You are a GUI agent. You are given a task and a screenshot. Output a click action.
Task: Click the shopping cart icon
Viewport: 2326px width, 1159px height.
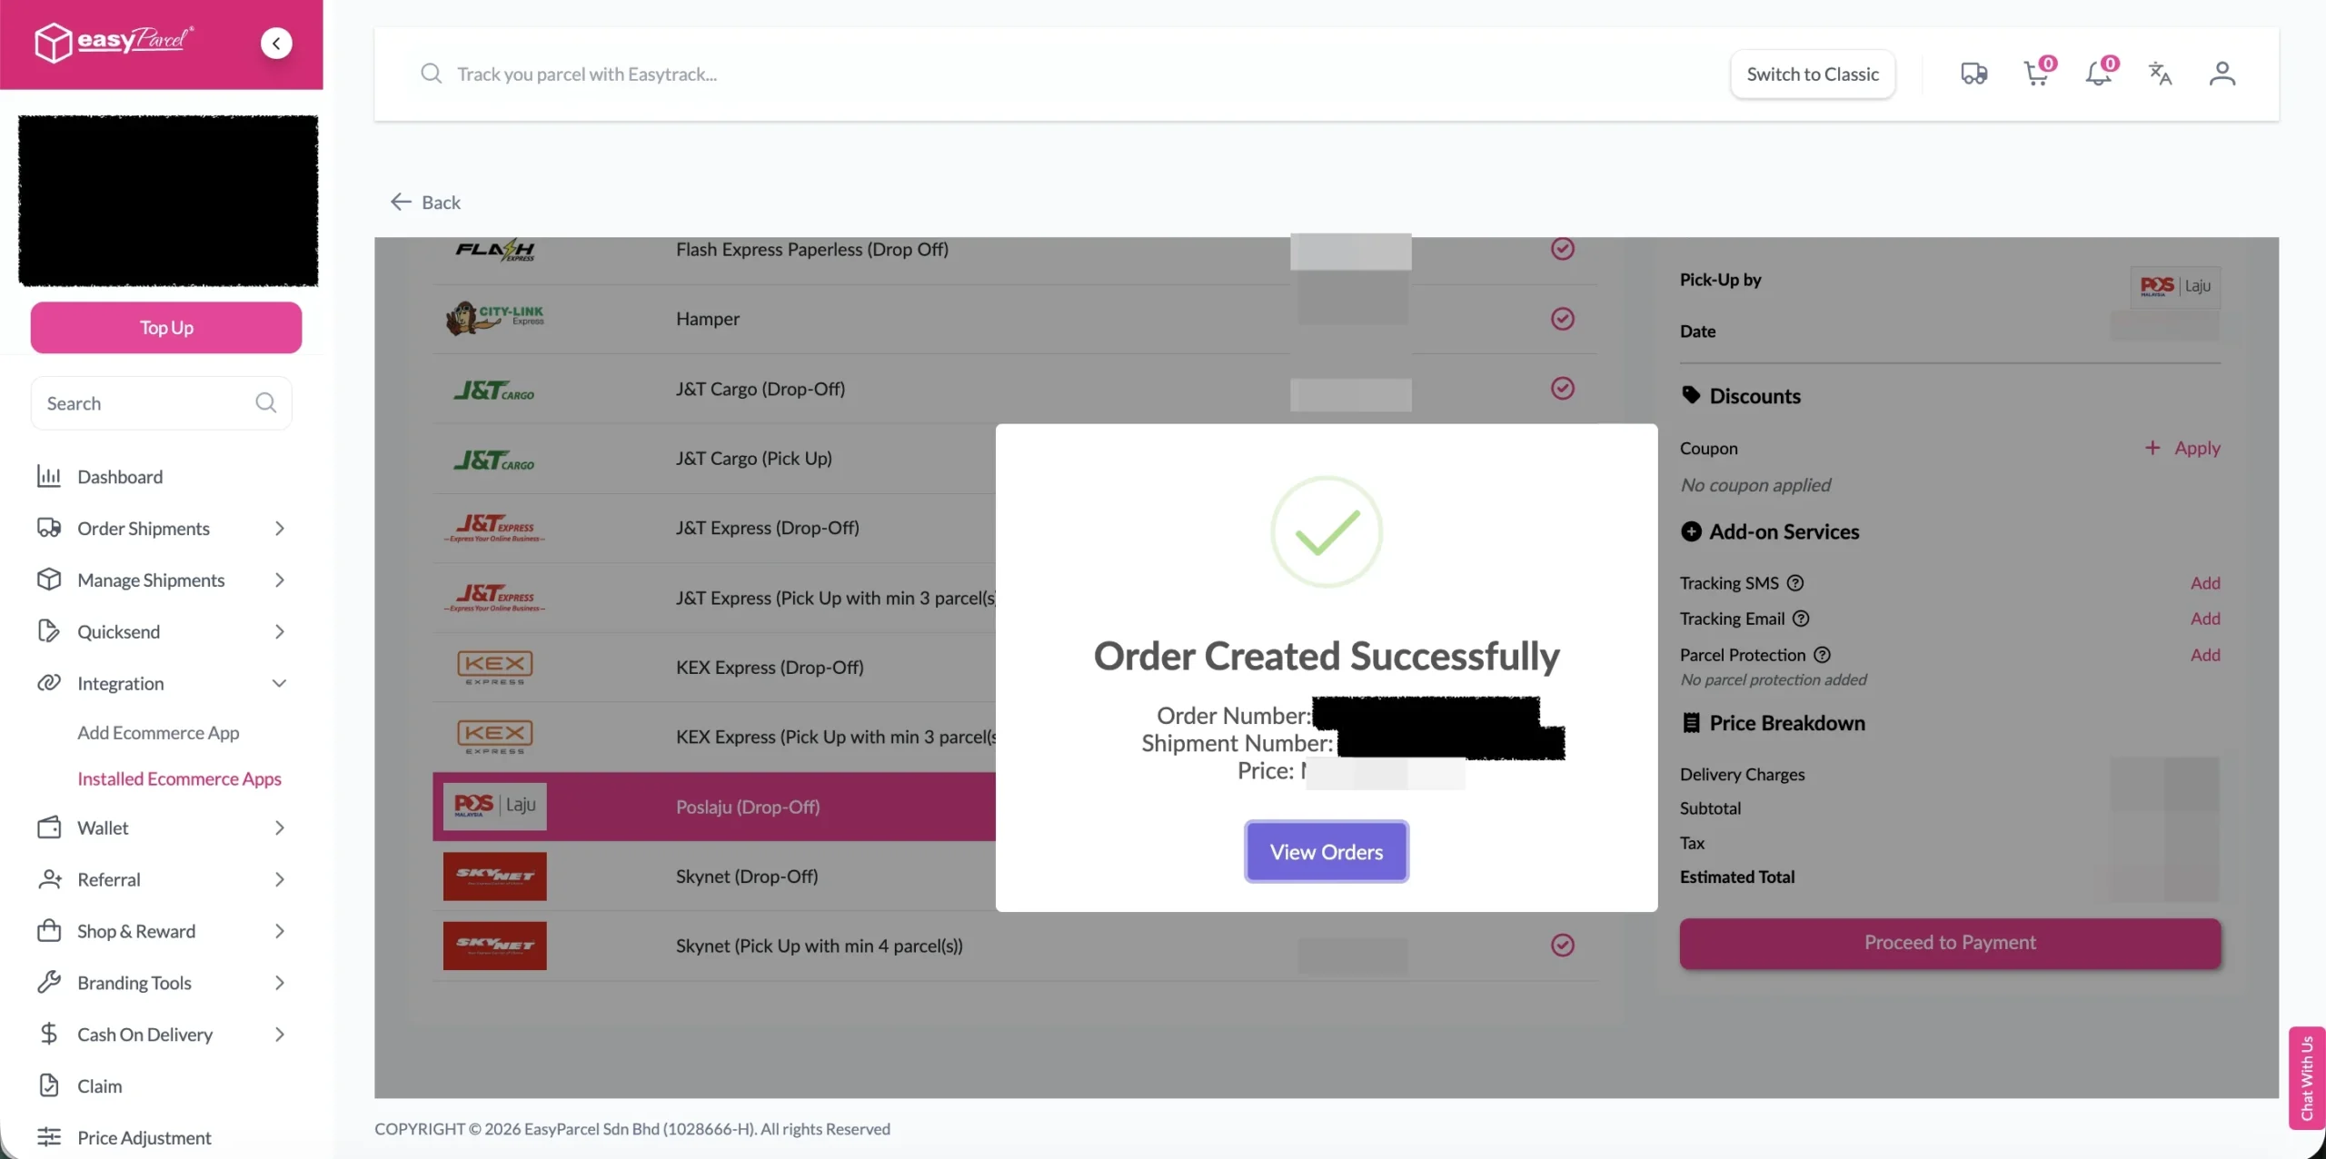tap(2035, 74)
